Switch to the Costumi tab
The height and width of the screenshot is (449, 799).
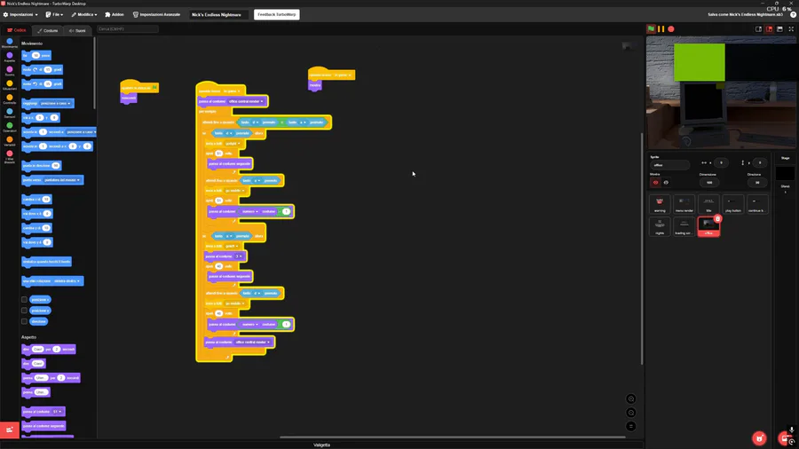(47, 30)
